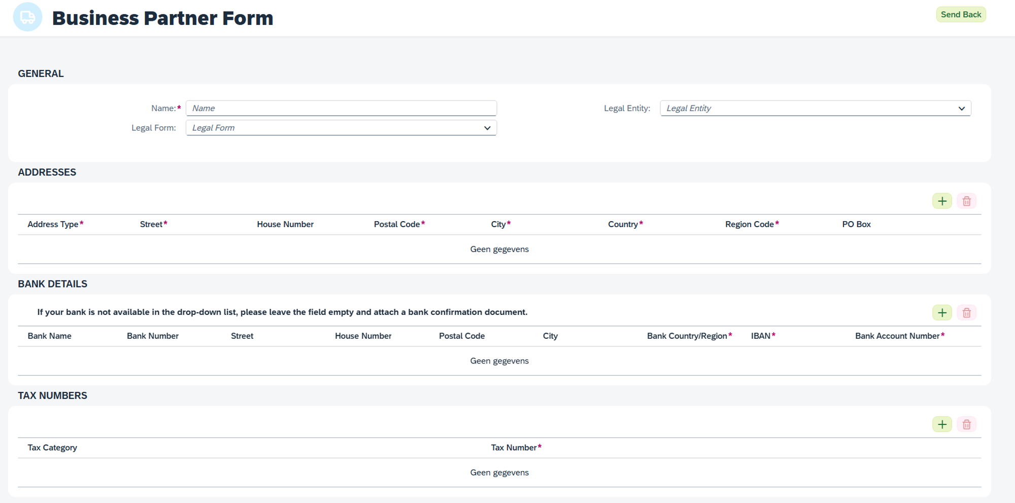Click the GENERAL section heading
This screenshot has width=1015, height=503.
[x=41, y=74]
